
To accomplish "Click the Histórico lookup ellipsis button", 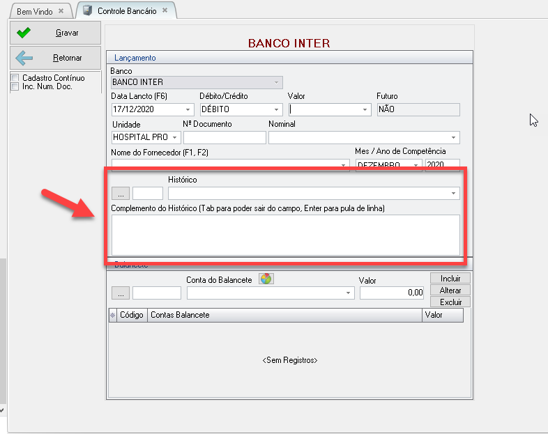I will 120,193.
